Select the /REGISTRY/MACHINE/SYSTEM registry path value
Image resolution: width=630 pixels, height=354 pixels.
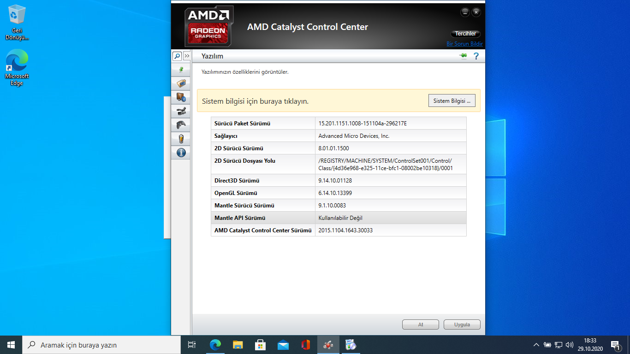coord(386,165)
